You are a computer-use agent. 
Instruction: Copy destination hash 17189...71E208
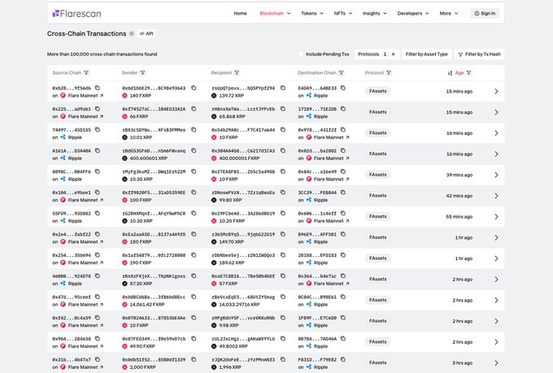tap(343, 109)
